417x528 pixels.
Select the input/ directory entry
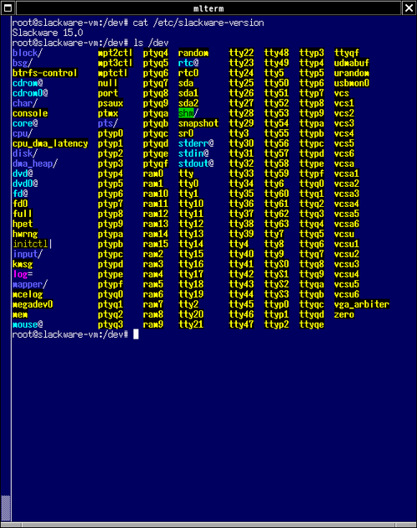(x=28, y=254)
